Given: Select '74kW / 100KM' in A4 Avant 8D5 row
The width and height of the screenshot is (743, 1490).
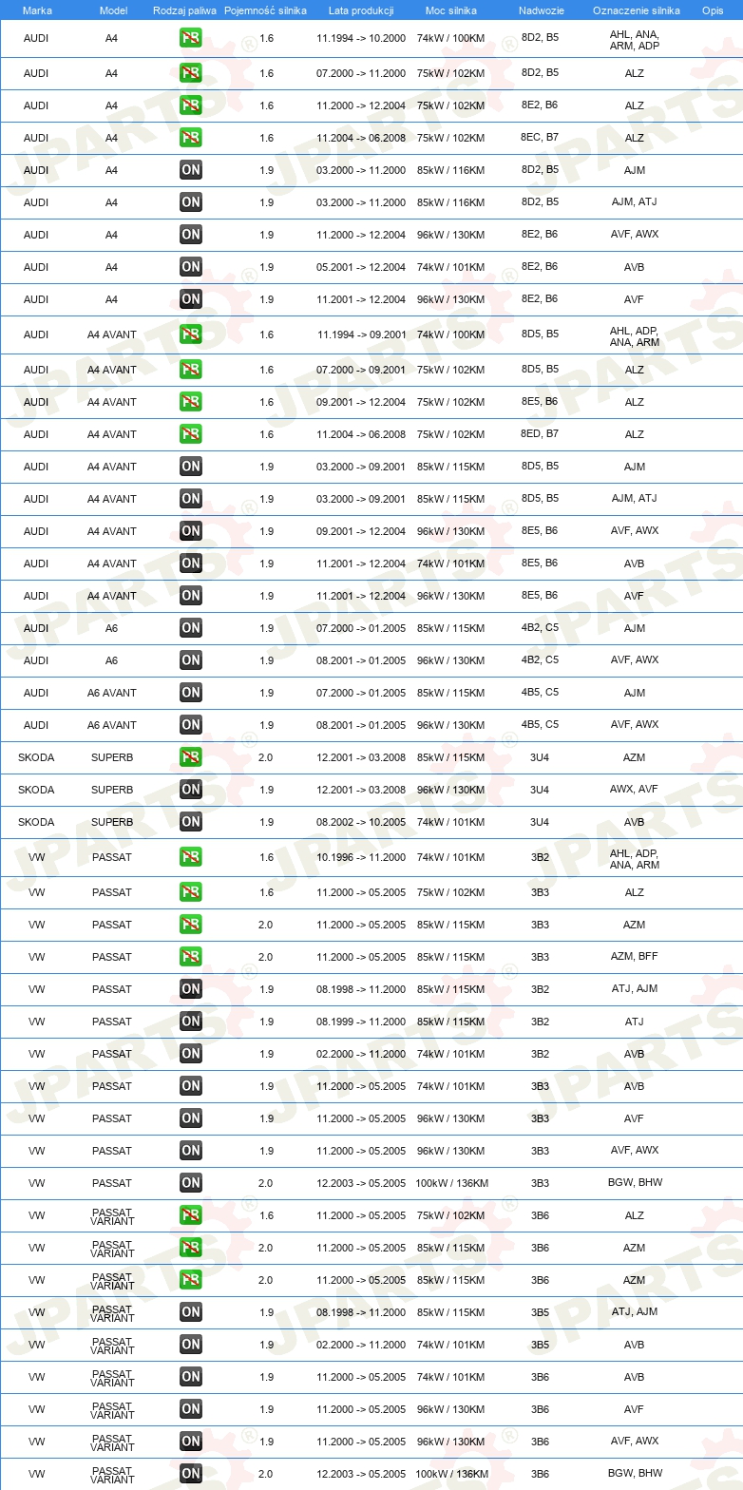Looking at the screenshot, I should click(451, 334).
